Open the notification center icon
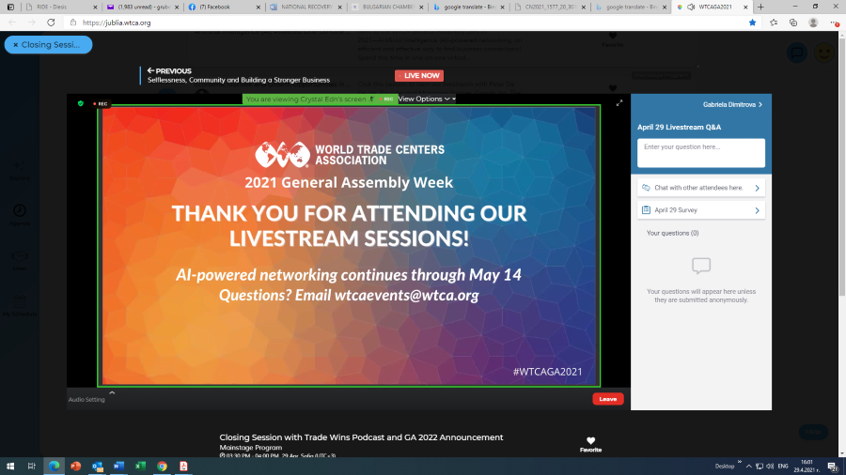The height and width of the screenshot is (475, 846). 833,467
